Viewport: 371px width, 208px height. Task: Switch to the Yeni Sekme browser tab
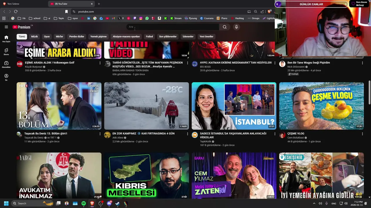(24, 4)
